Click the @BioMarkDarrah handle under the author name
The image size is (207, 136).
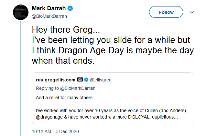pyautogui.click(x=49, y=16)
